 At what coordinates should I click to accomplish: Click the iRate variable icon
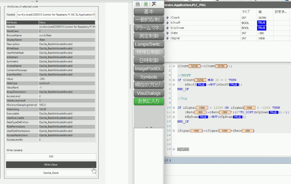(167, 33)
